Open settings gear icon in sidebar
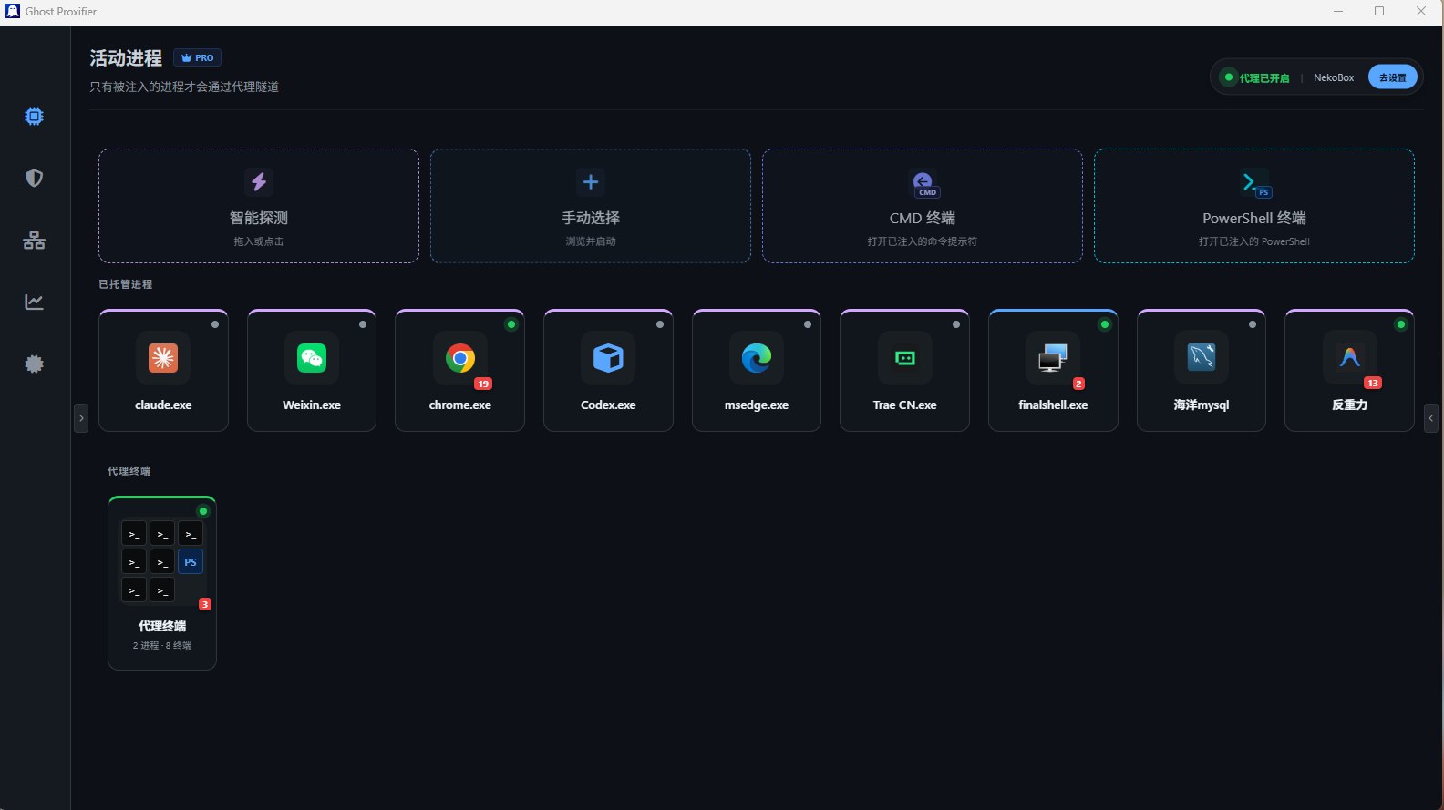Image resolution: width=1444 pixels, height=810 pixels. point(34,364)
